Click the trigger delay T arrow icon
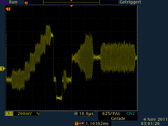The height and width of the screenshot is (126, 168). tap(77, 123)
